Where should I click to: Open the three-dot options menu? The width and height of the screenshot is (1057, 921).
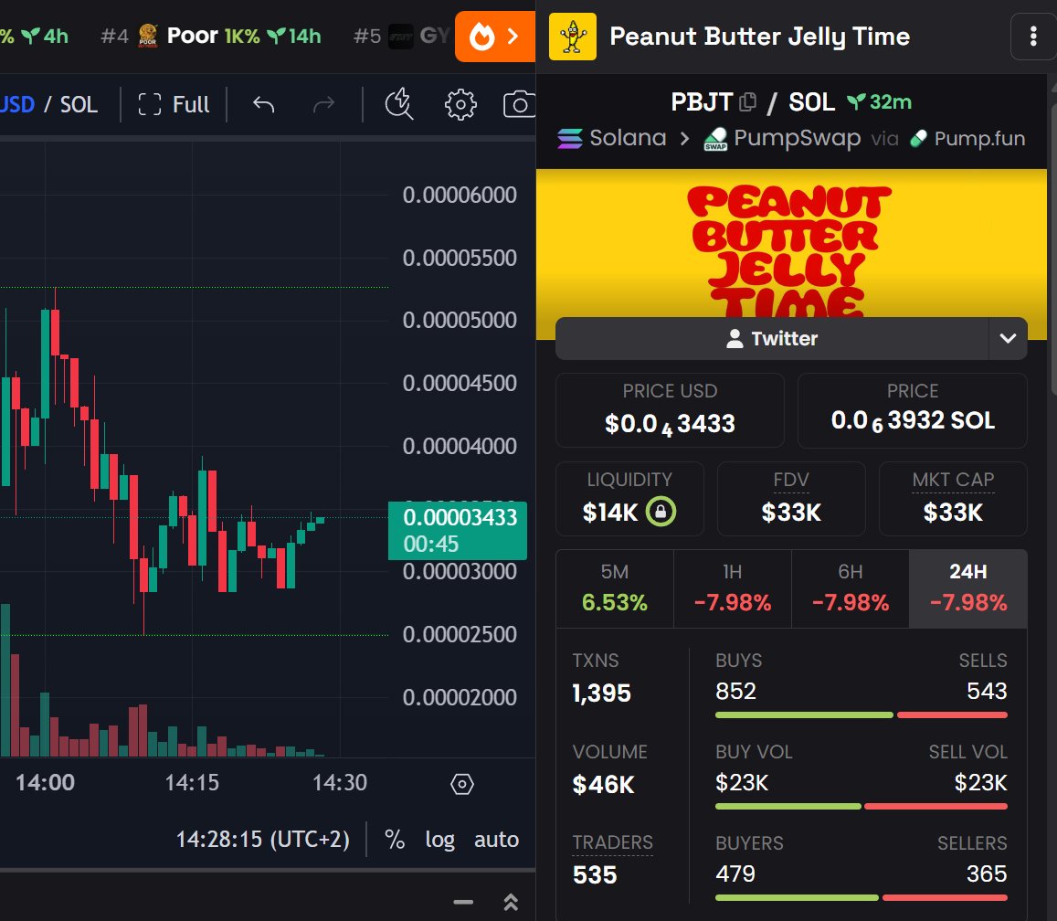1032,37
